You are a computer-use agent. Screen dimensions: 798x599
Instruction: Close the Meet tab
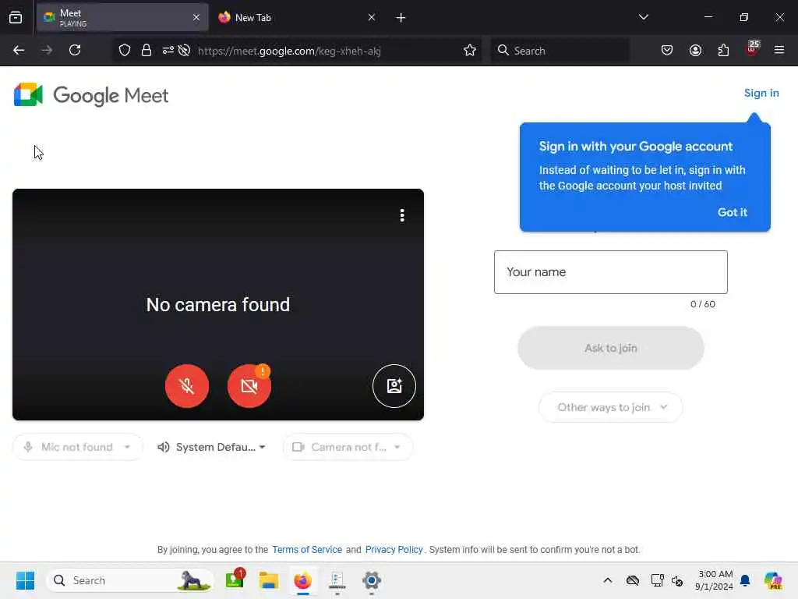pos(196,17)
